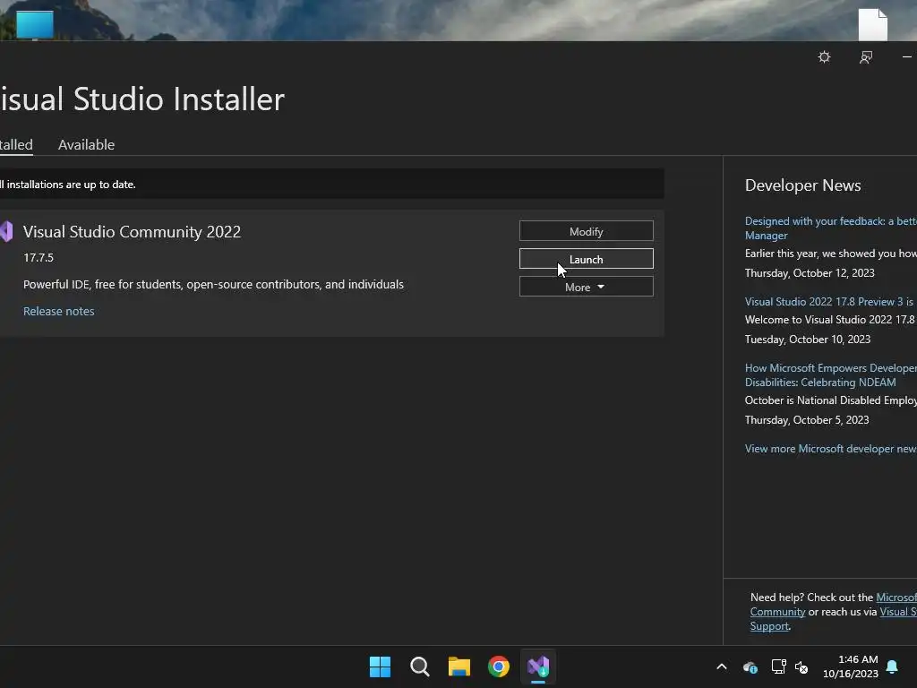Screen dimensions: 917x688
Task: Click the Visual Studio Community purple logo
Action: tap(6, 232)
